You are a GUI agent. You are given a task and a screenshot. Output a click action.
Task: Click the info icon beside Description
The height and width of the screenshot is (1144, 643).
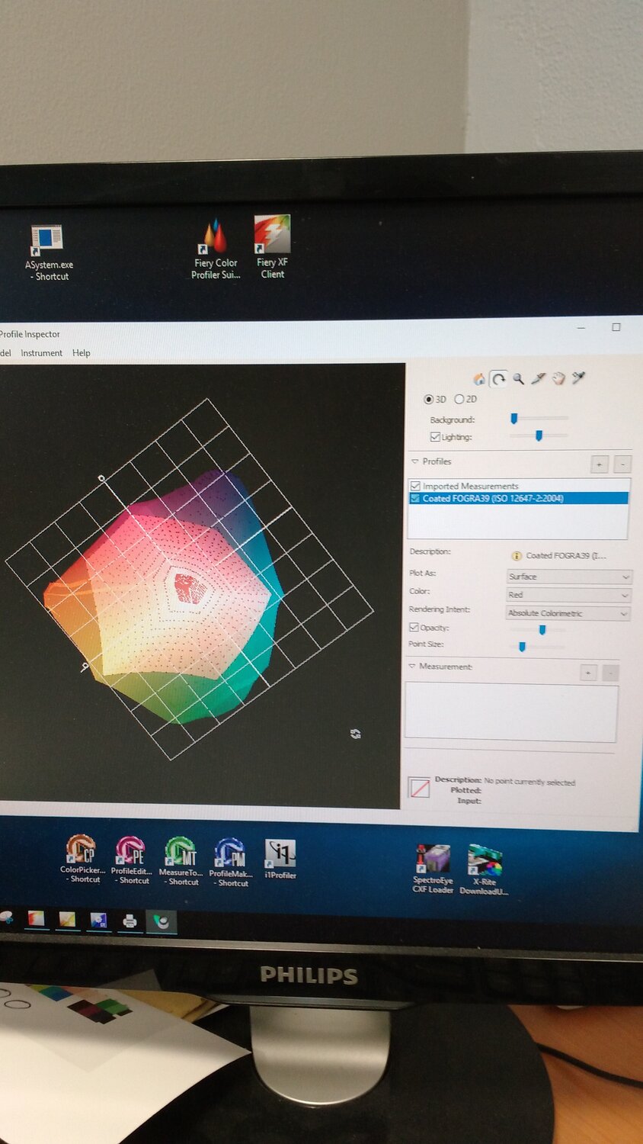(516, 555)
